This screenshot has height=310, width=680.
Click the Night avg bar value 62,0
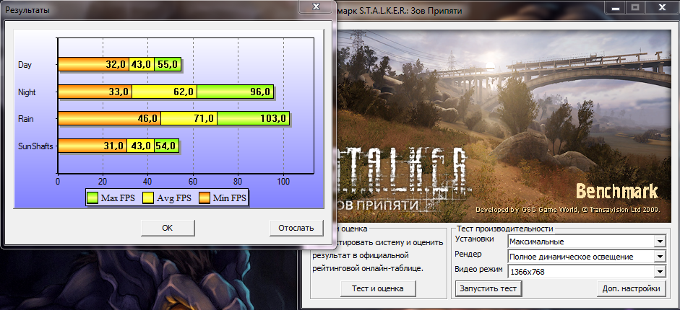183,92
